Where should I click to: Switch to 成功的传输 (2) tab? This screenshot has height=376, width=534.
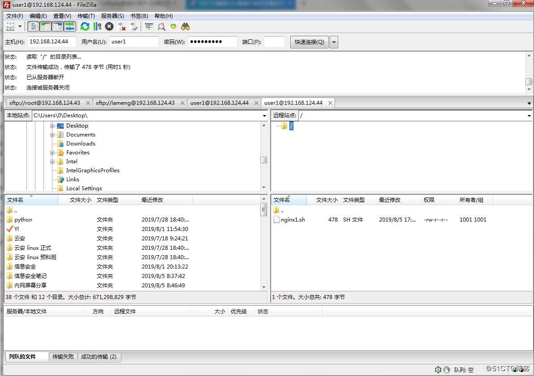point(99,357)
